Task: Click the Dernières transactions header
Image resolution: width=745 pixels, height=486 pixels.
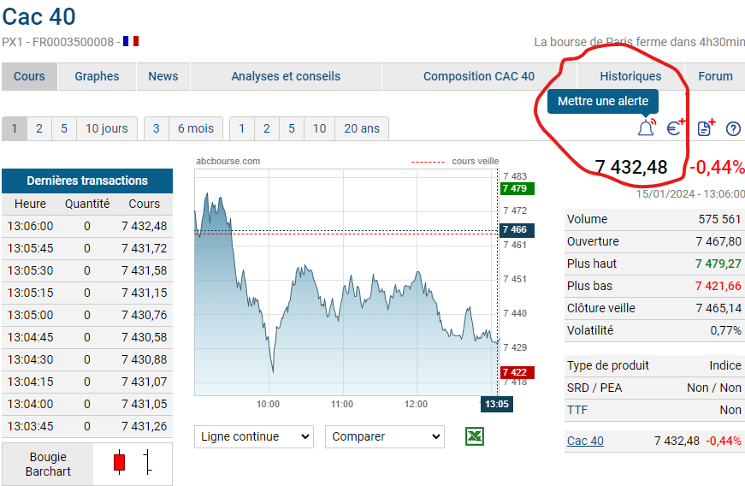Action: 87,181
